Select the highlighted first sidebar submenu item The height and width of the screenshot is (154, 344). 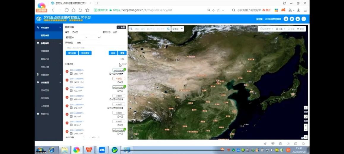[49, 36]
